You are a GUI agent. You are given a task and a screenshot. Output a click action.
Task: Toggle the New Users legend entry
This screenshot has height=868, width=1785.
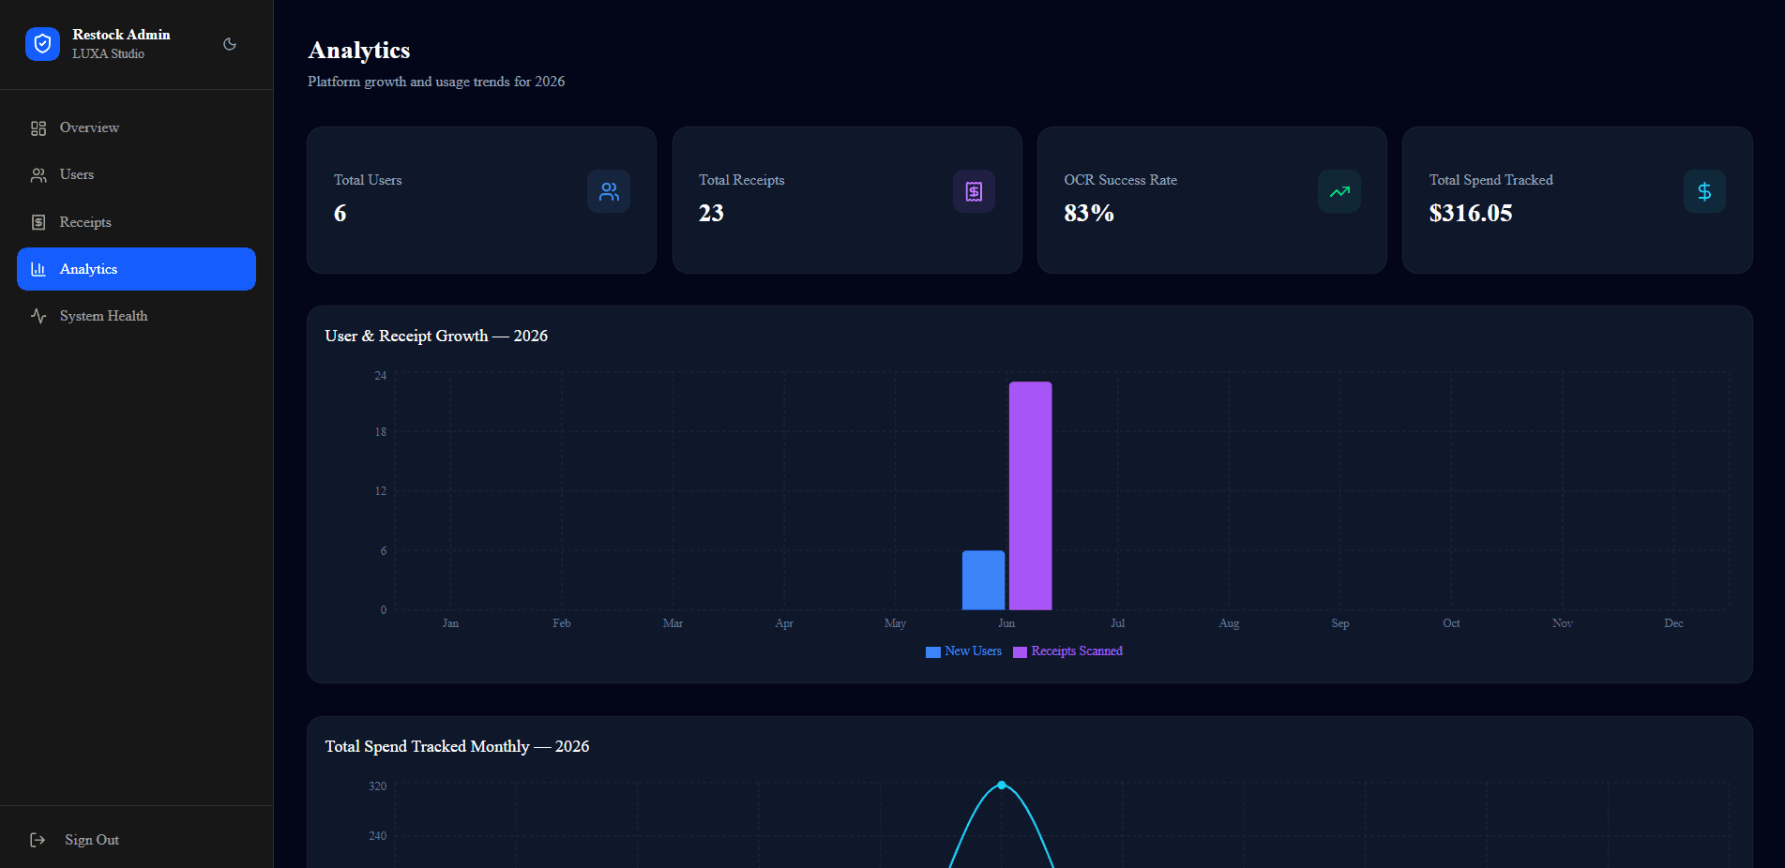(963, 651)
